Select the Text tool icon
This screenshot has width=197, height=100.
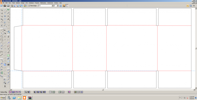[x=8, y=37]
